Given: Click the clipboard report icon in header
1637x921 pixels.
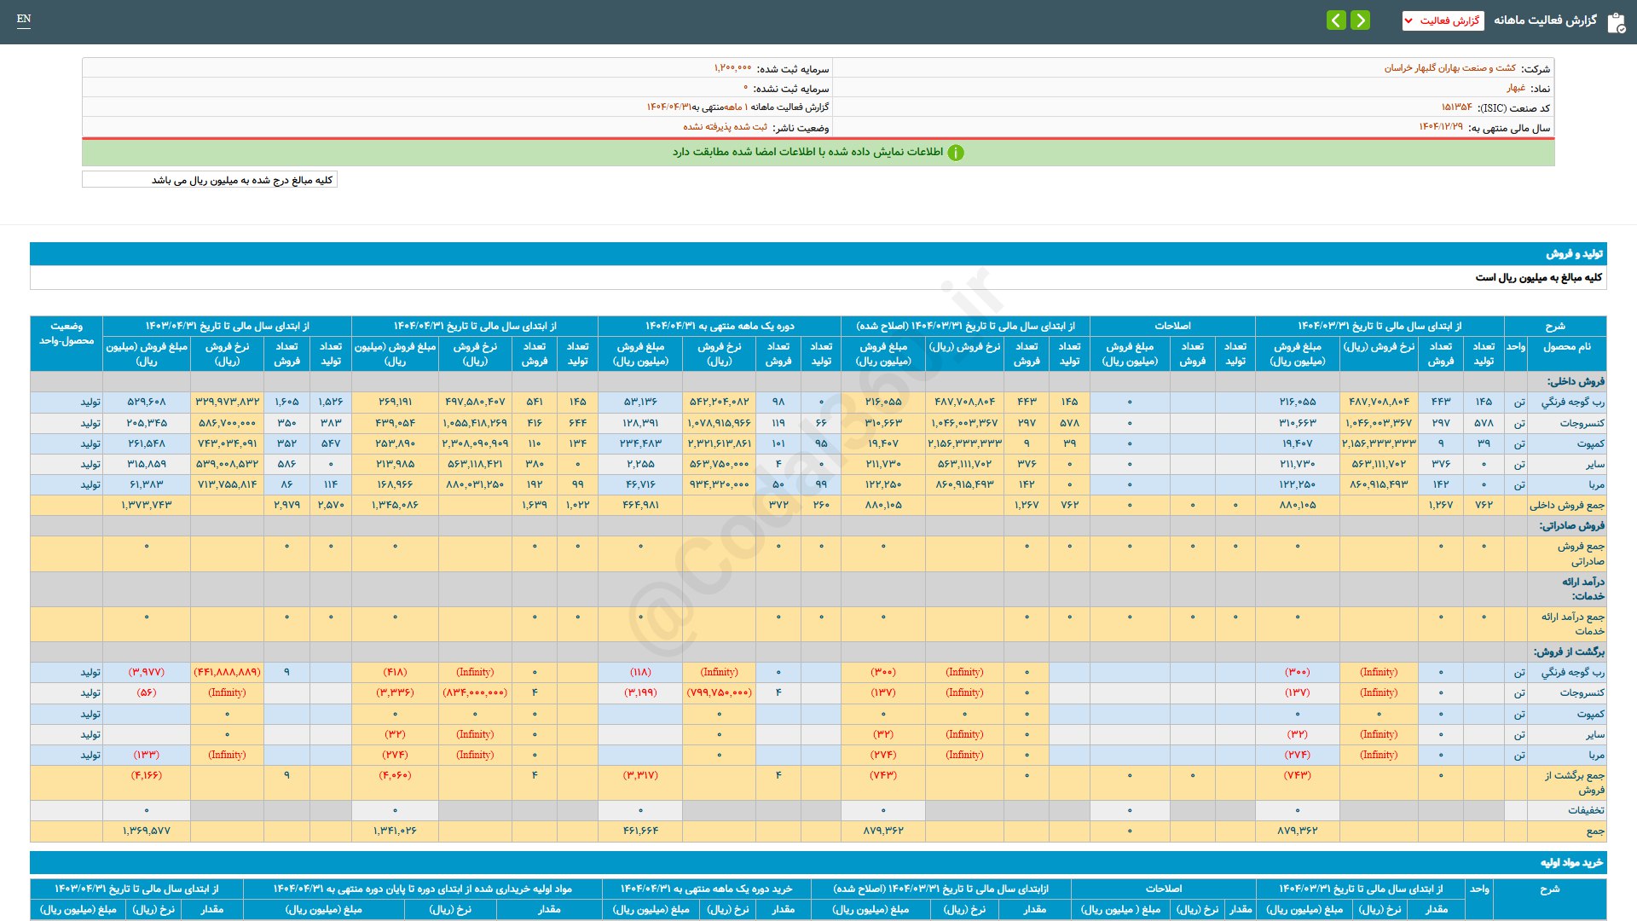Looking at the screenshot, I should [x=1616, y=22].
